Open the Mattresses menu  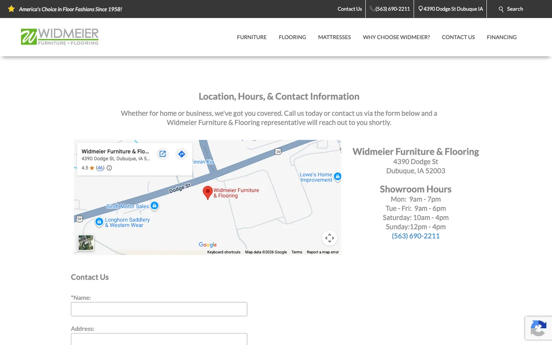pyautogui.click(x=334, y=37)
